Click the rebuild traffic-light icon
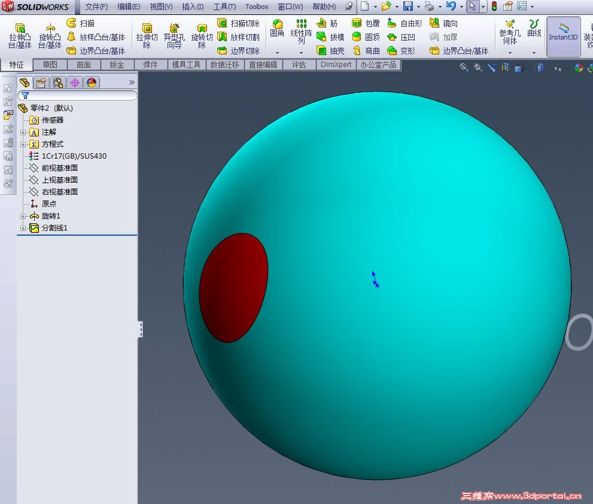This screenshot has width=593, height=504. tap(494, 6)
